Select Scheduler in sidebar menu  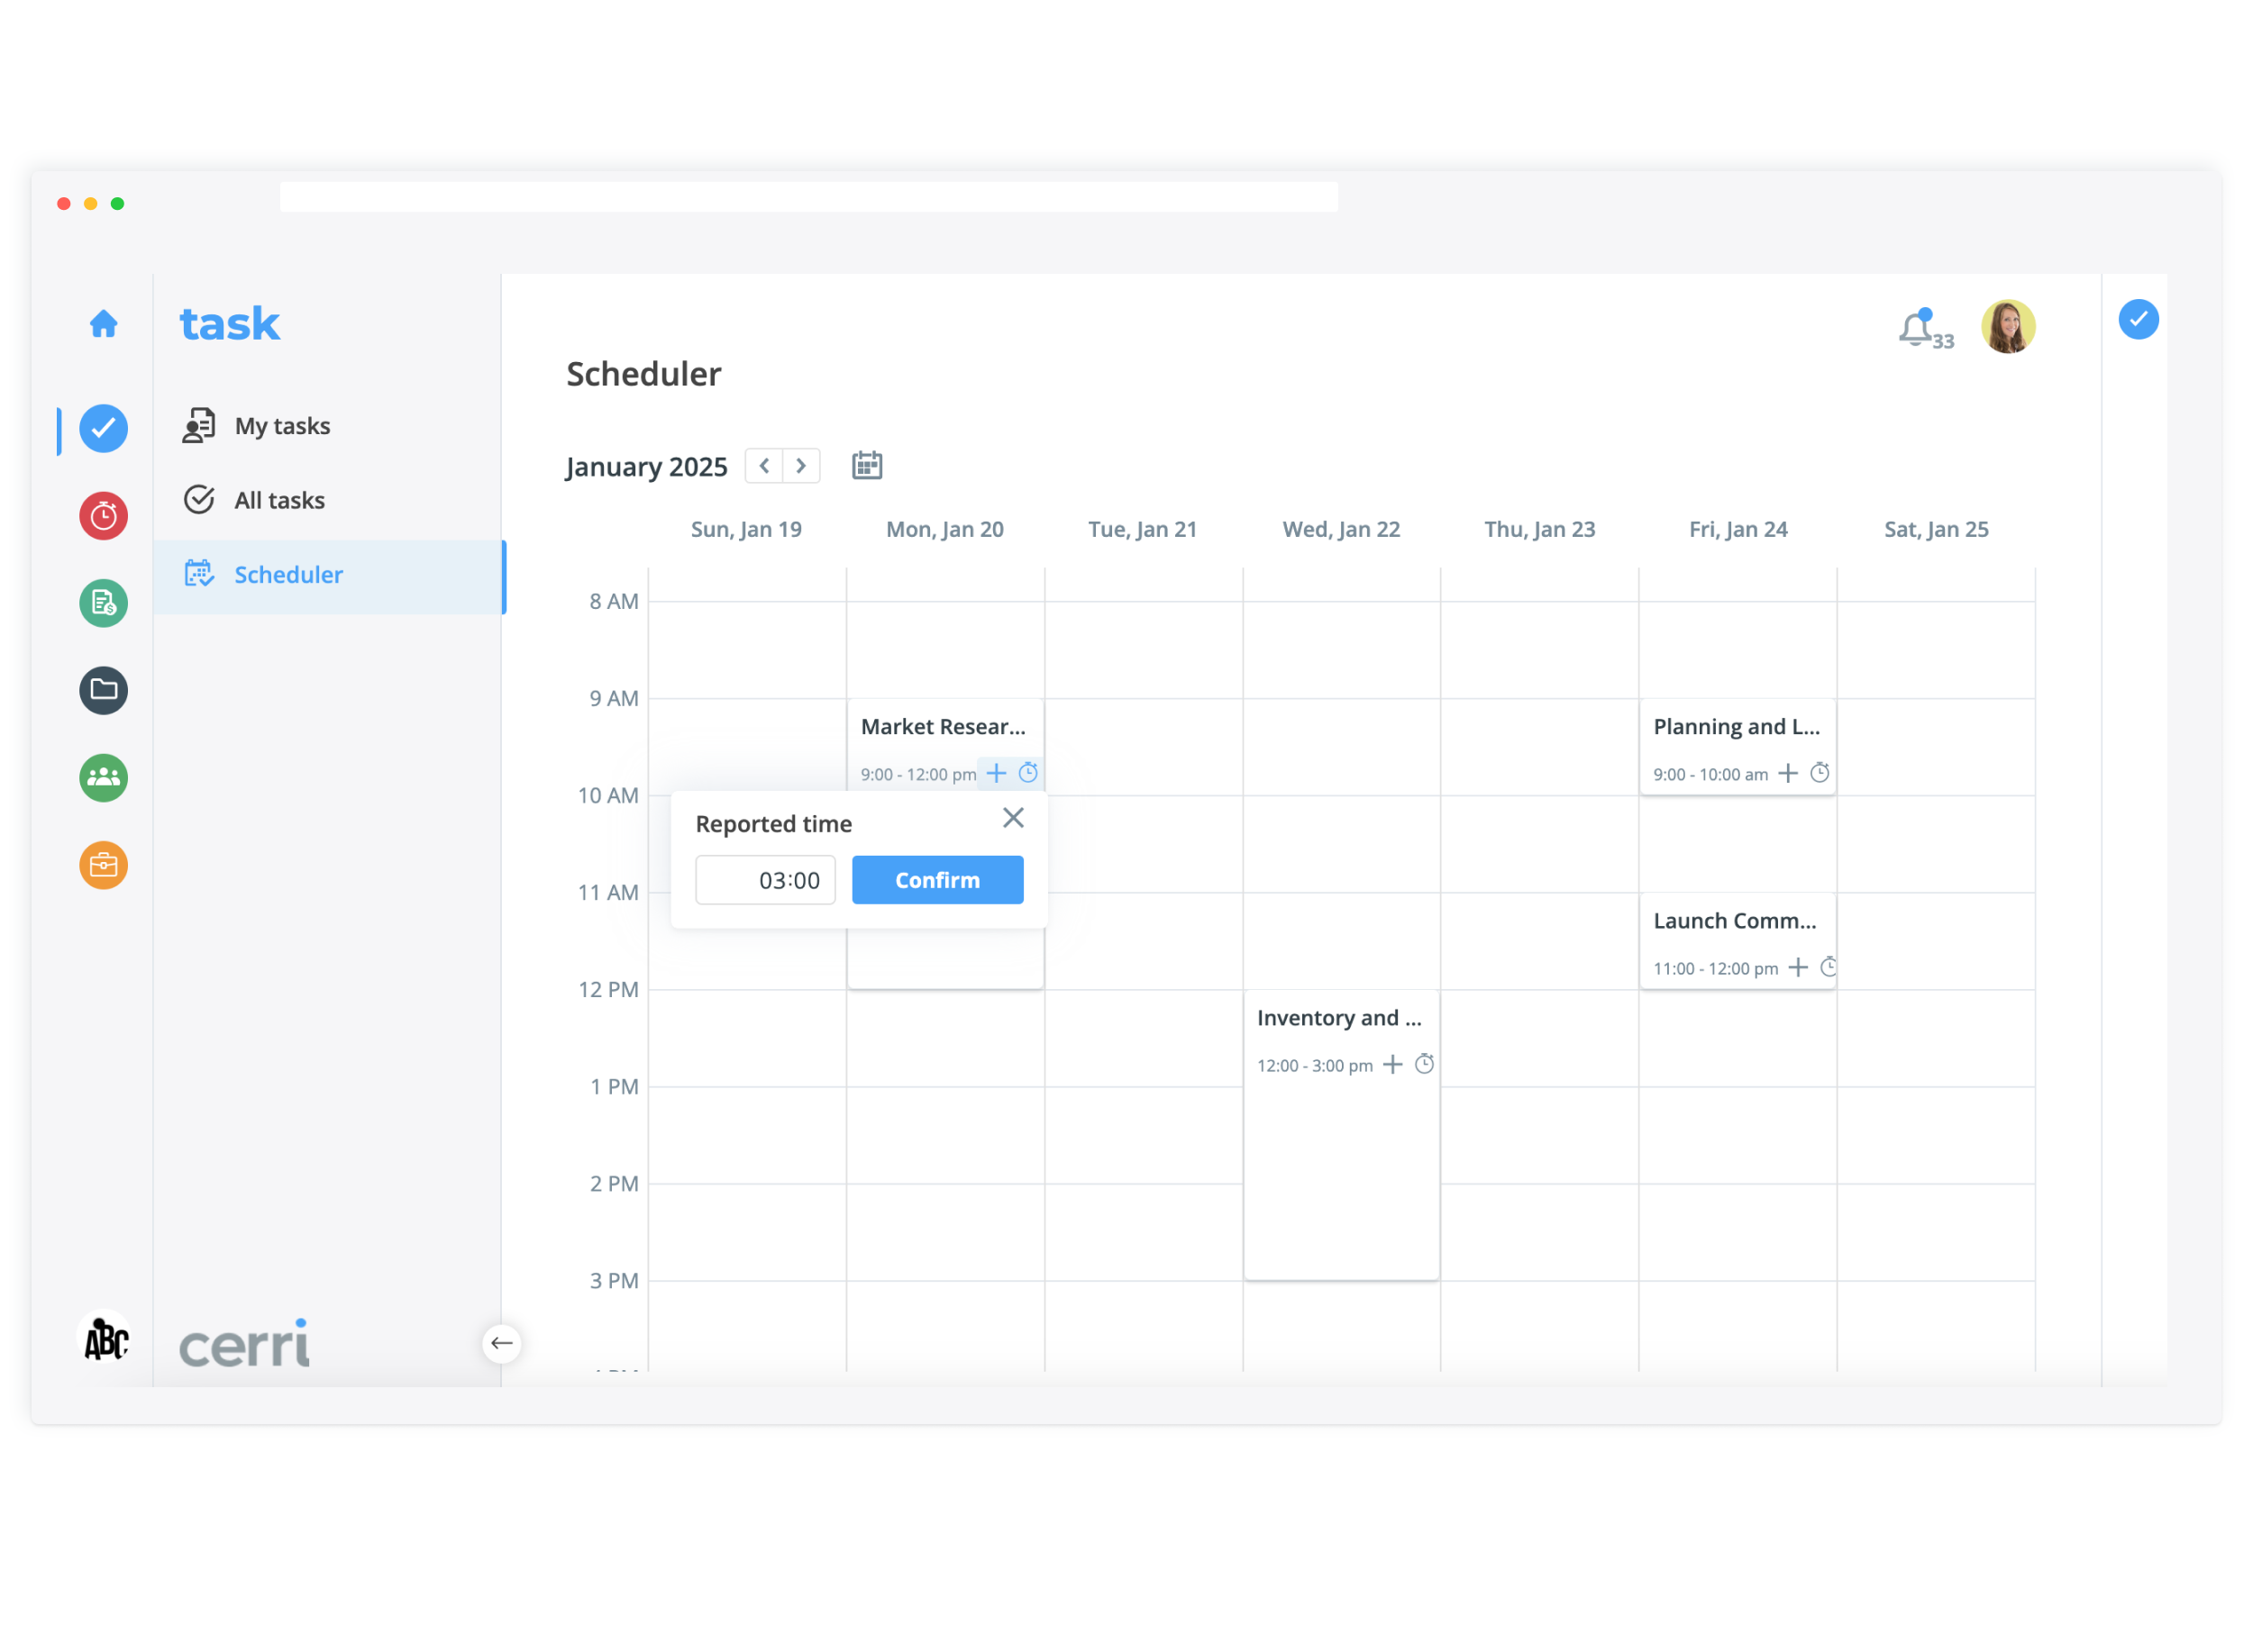tap(288, 575)
